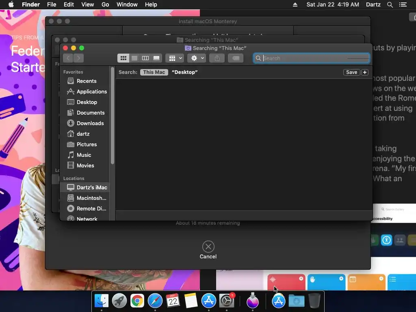Switch Finder to column view
This screenshot has height=312, width=416.
(145, 58)
